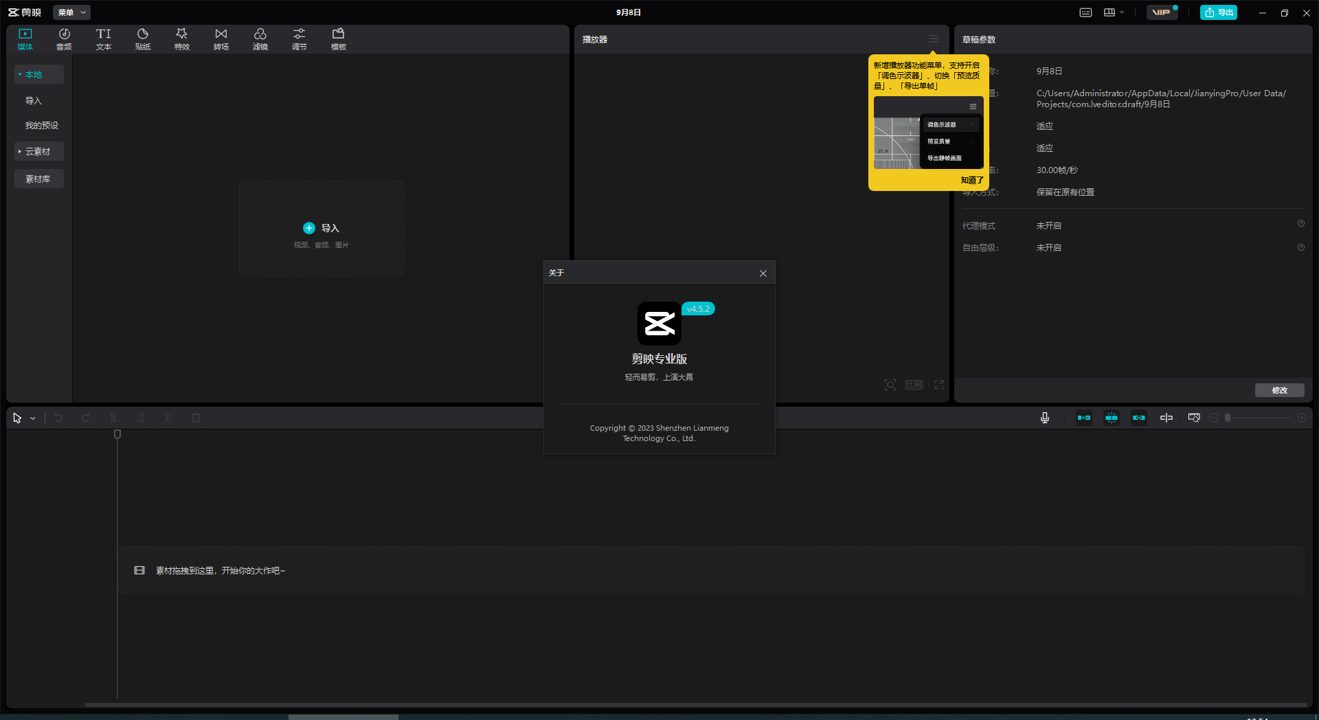Image resolution: width=1319 pixels, height=720 pixels.
Task: Click the microphone record icon
Action: point(1045,418)
